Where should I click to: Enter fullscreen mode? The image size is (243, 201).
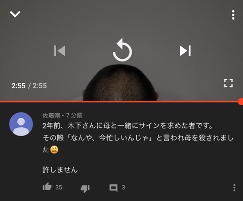[228, 83]
